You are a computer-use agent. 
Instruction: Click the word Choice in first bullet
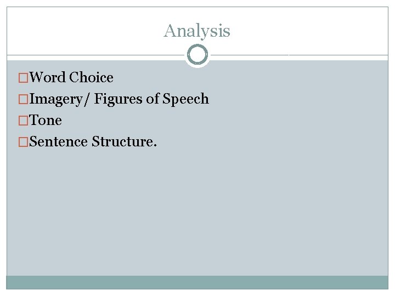click(x=92, y=78)
